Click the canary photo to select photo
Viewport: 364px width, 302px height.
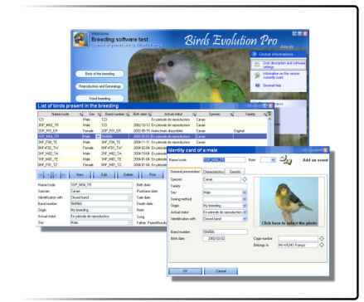point(289,202)
